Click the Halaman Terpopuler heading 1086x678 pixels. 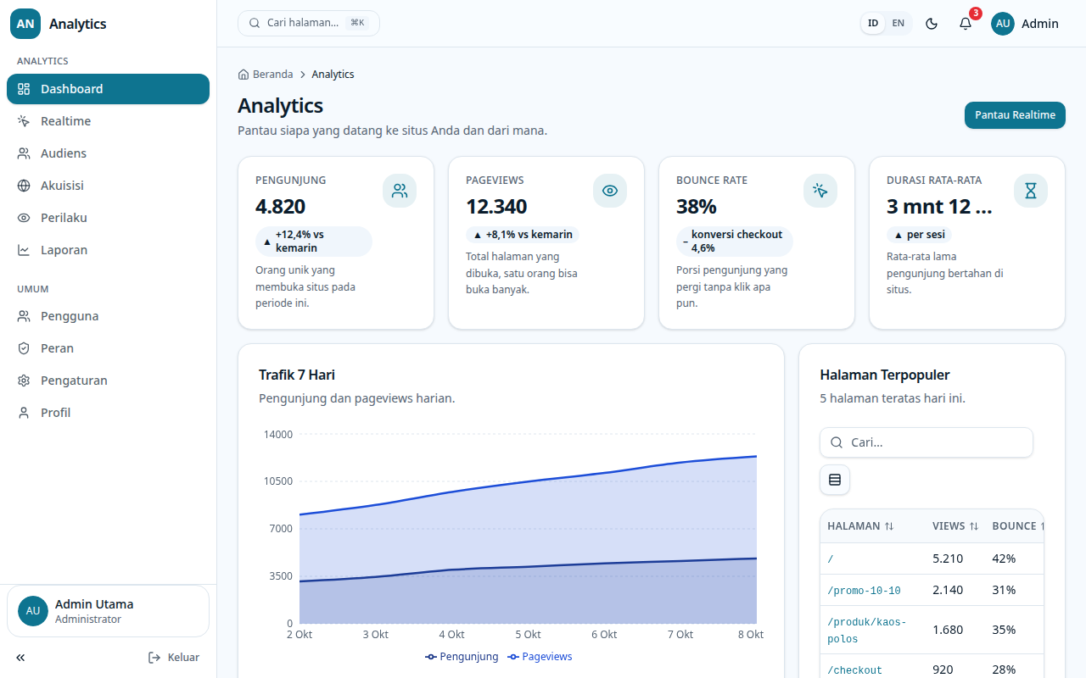click(885, 375)
